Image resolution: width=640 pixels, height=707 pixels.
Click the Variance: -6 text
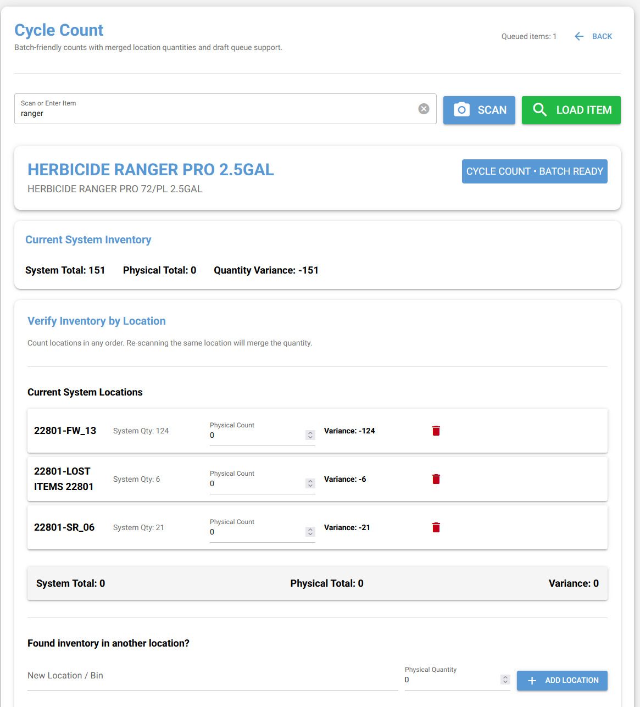click(345, 479)
